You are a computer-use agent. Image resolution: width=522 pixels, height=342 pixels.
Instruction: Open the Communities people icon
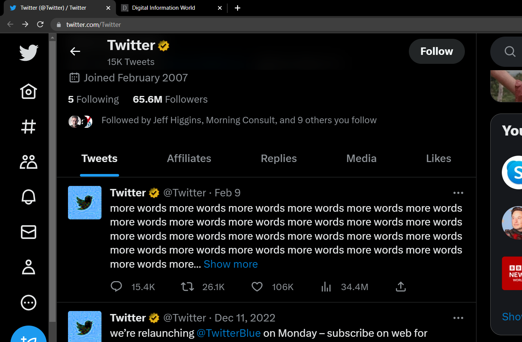29,162
